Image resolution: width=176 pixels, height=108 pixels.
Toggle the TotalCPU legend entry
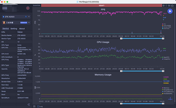[x=166, y=59]
